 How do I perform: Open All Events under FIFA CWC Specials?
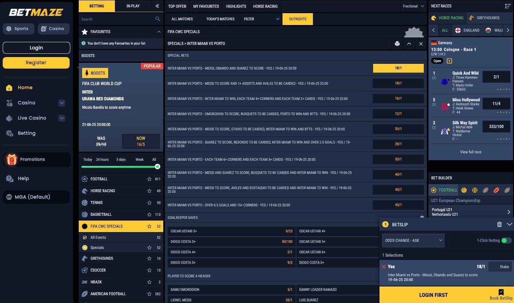[121, 237]
